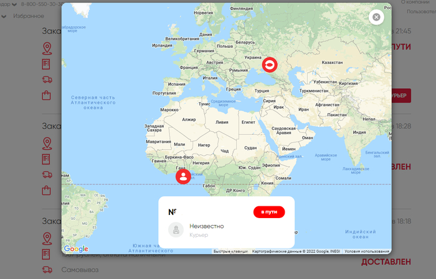
Task: Click the red restaurant logo marker near Ukraine
Action: pos(270,65)
